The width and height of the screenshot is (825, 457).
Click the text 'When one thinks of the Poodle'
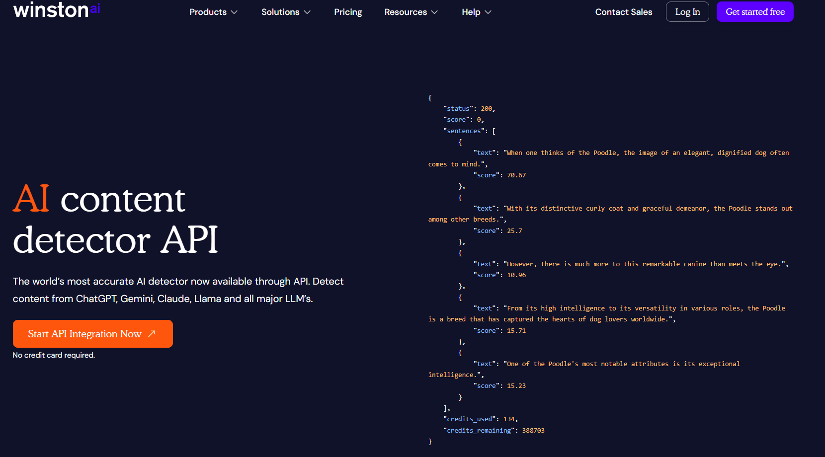coord(561,153)
